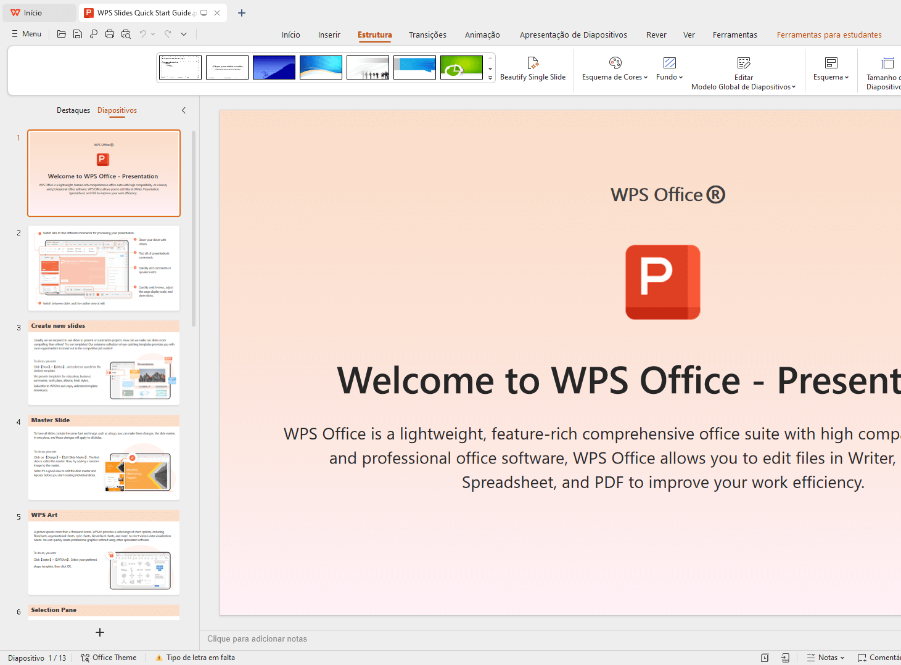
Task: Select slide 6 Selection Pane thumbnail
Action: click(104, 611)
